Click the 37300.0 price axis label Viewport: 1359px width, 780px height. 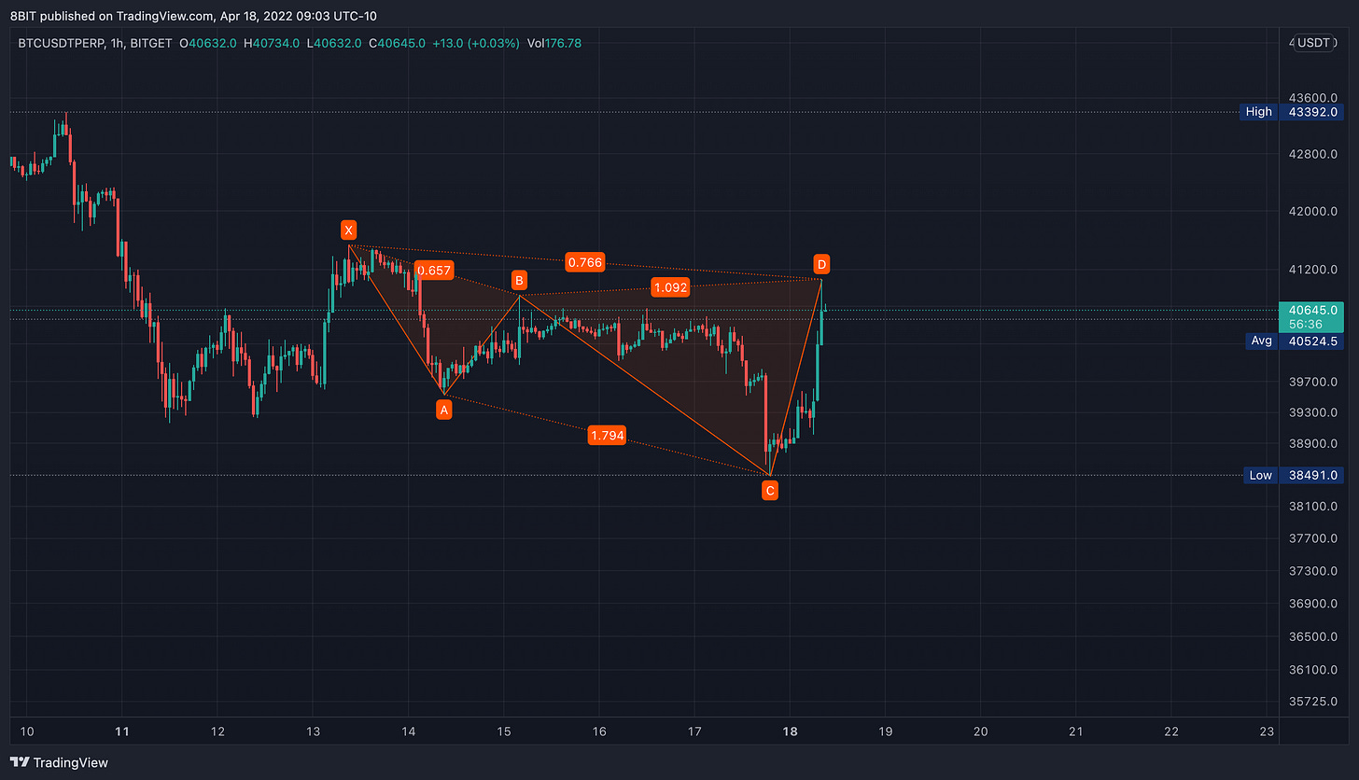coord(1313,571)
